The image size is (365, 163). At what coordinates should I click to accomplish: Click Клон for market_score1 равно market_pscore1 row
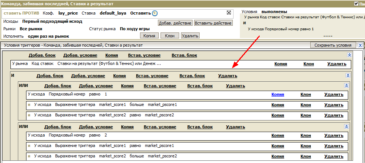pyautogui.click(x=306, y=146)
